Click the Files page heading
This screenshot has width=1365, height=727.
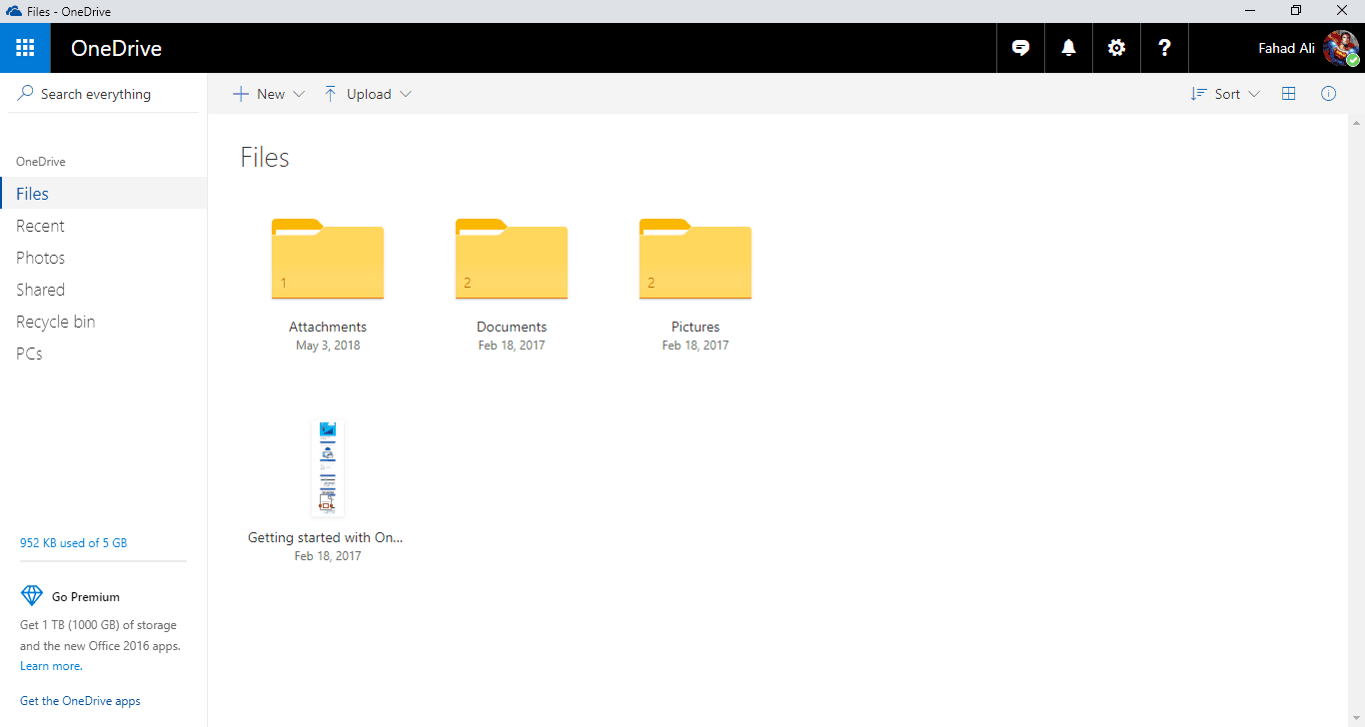[265, 158]
